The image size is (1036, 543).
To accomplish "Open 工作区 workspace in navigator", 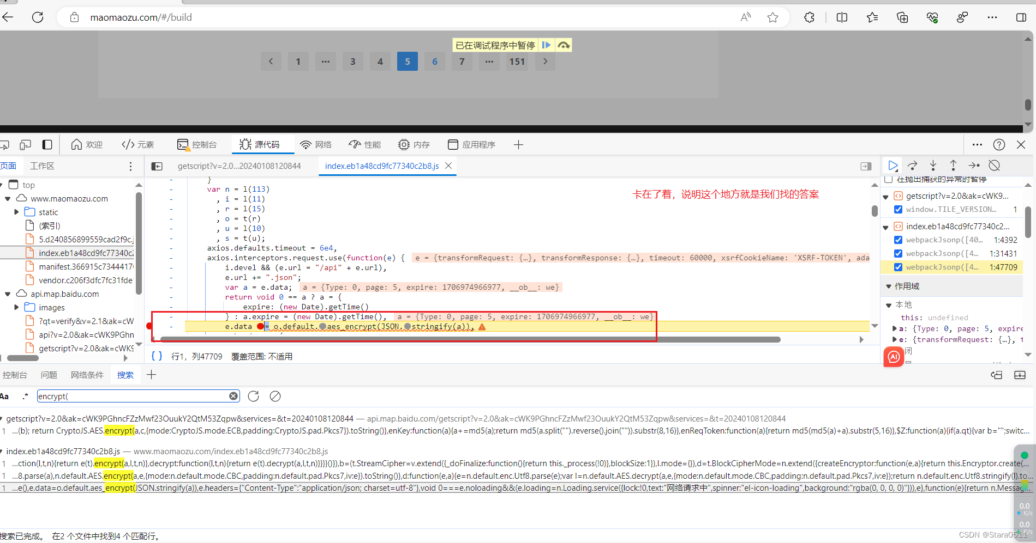I will click(42, 166).
